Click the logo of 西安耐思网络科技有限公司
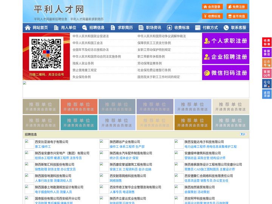Viewport: 272px width, 204px height. [x=104, y=178]
